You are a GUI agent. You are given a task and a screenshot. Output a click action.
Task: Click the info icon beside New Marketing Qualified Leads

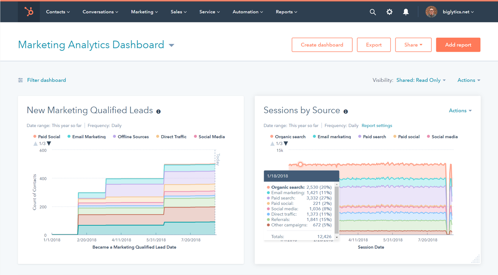coord(158,111)
